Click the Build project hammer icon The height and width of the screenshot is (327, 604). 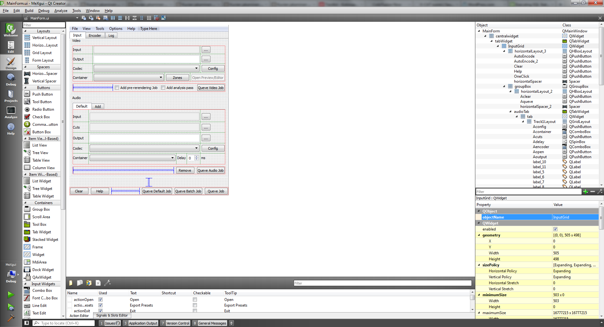pyautogui.click(x=11, y=318)
